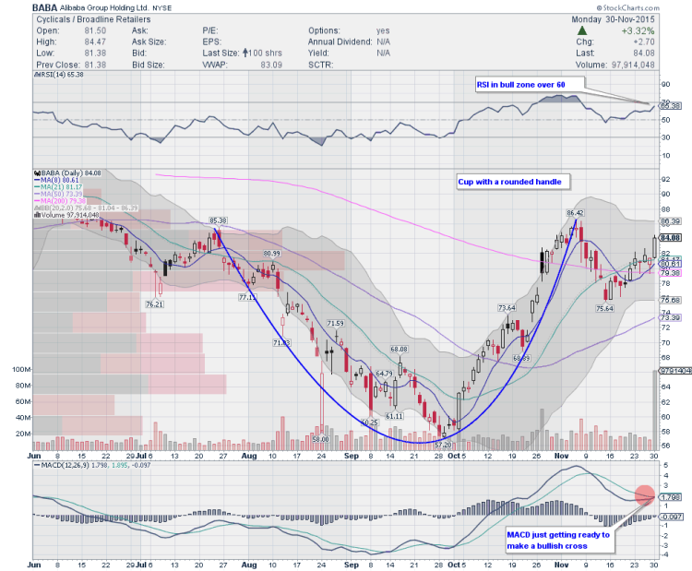Click the 86.42 price high label

pyautogui.click(x=575, y=213)
